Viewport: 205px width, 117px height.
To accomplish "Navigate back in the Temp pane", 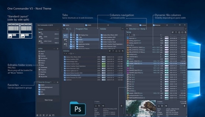I will [x=129, y=35].
